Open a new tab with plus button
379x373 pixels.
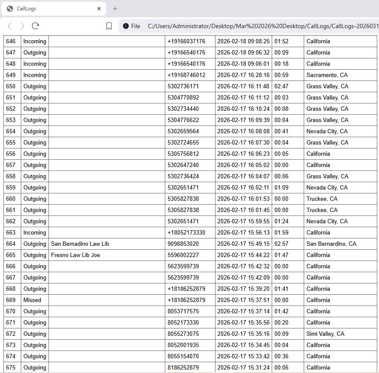[x=115, y=9]
